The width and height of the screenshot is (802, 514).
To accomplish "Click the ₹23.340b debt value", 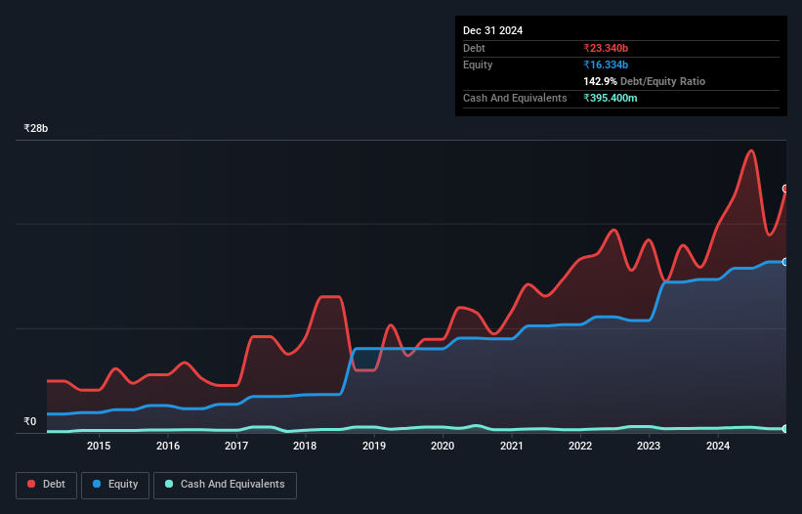I will click(606, 48).
